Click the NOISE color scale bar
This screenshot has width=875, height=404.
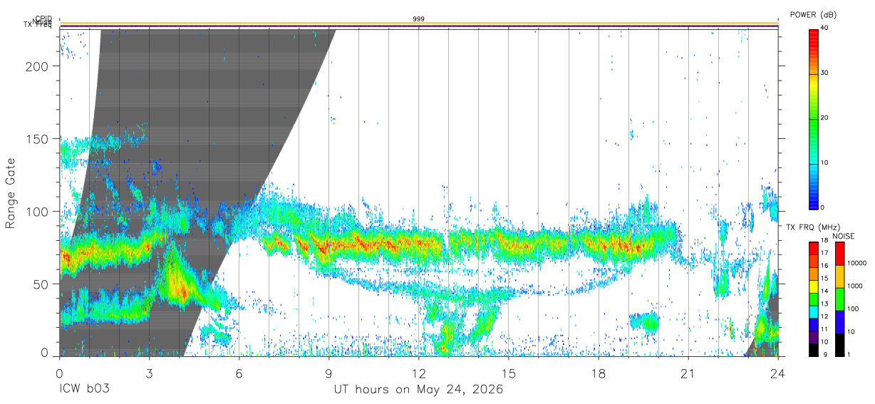(x=839, y=299)
